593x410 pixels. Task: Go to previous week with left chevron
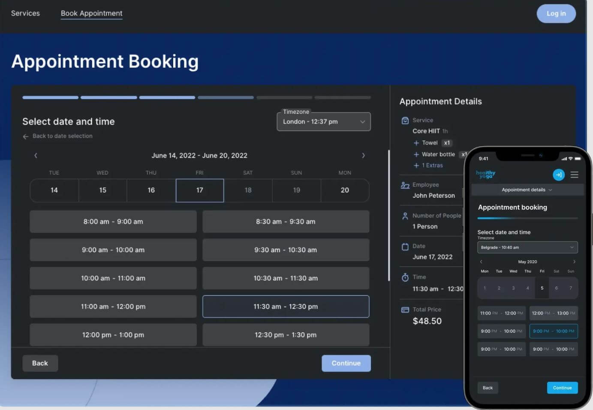coord(36,155)
